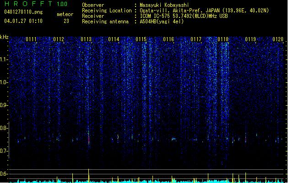This screenshot has height=183, width=288.
Task: Click the tallest yellow peak at 0113
Action: (88, 176)
